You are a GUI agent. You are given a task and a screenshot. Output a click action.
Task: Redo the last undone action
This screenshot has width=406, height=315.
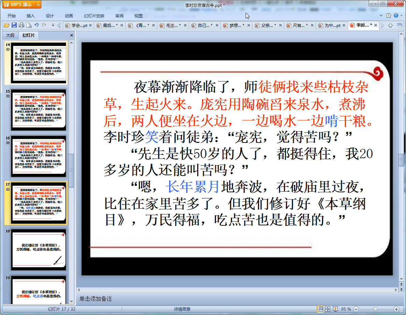[44, 25]
